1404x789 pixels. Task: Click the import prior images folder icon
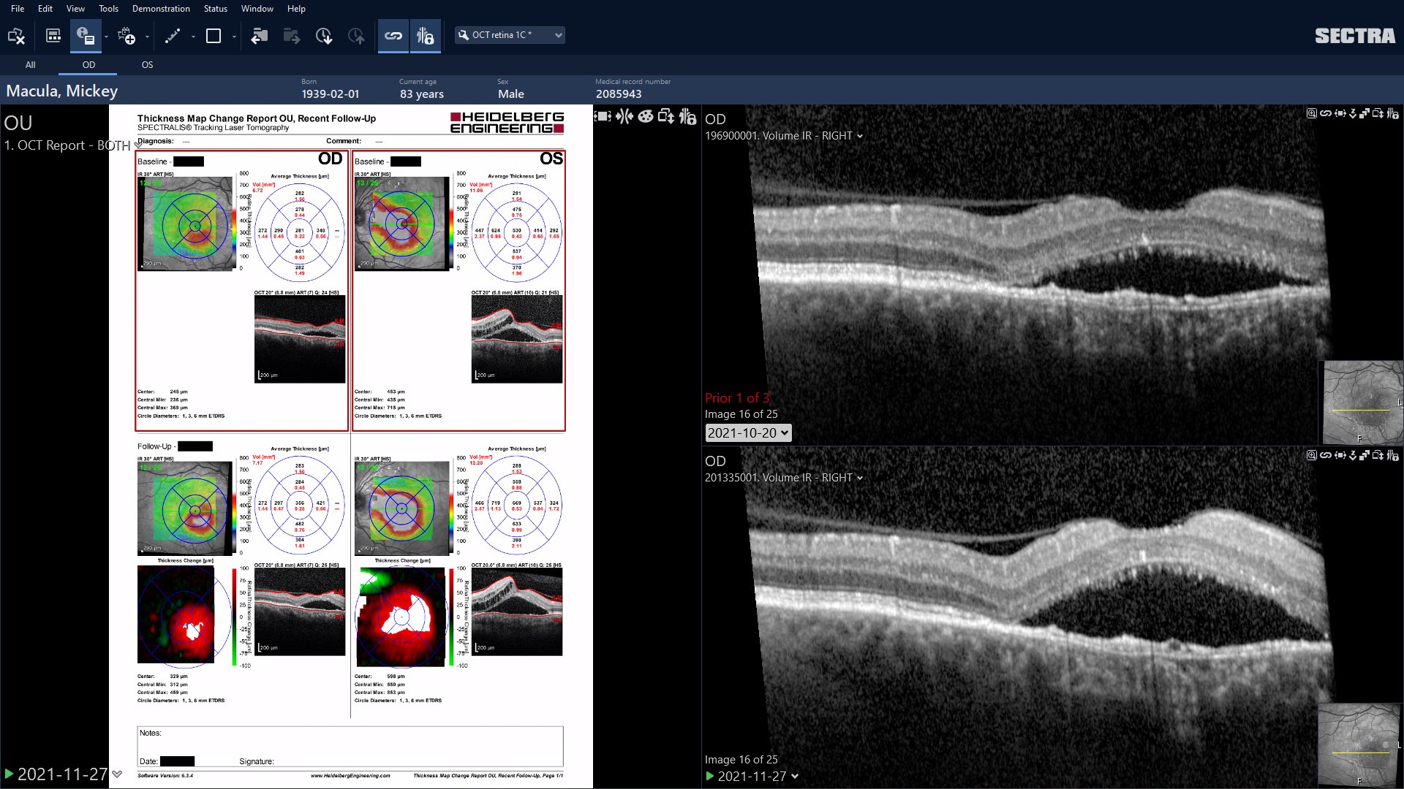click(260, 36)
